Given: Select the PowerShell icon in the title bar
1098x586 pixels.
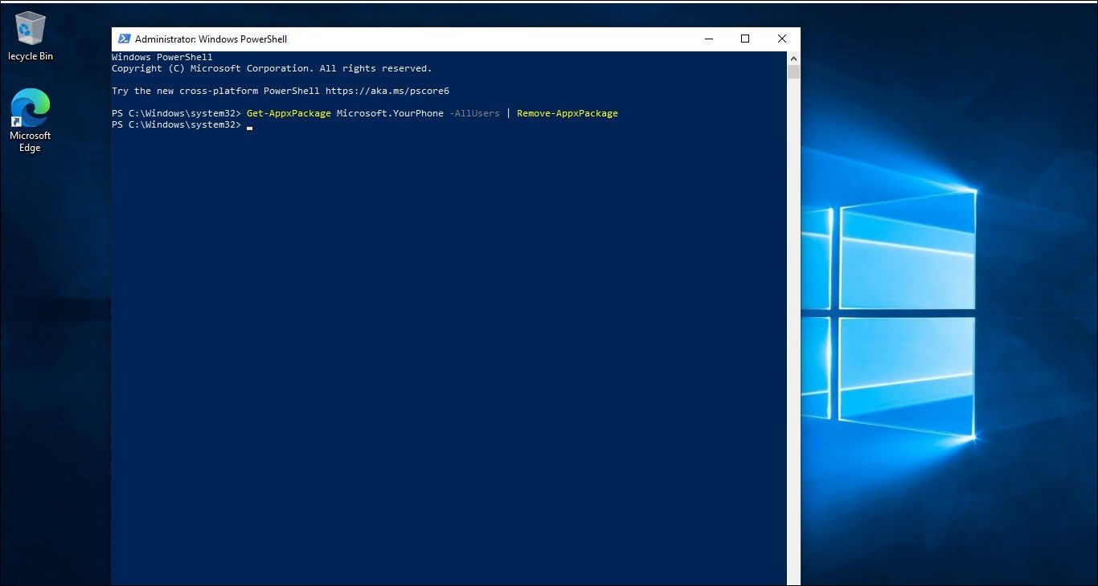Looking at the screenshot, I should [125, 38].
